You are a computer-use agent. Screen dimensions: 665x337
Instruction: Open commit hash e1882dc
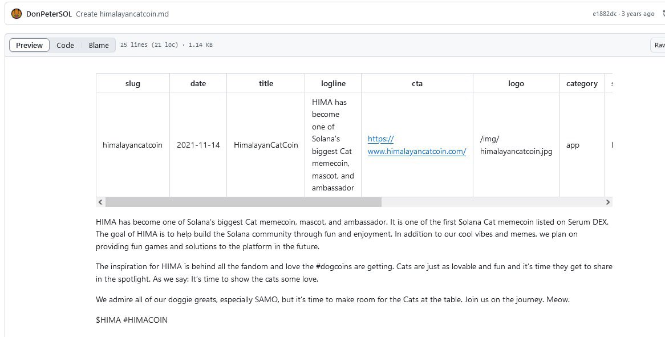[x=605, y=14]
